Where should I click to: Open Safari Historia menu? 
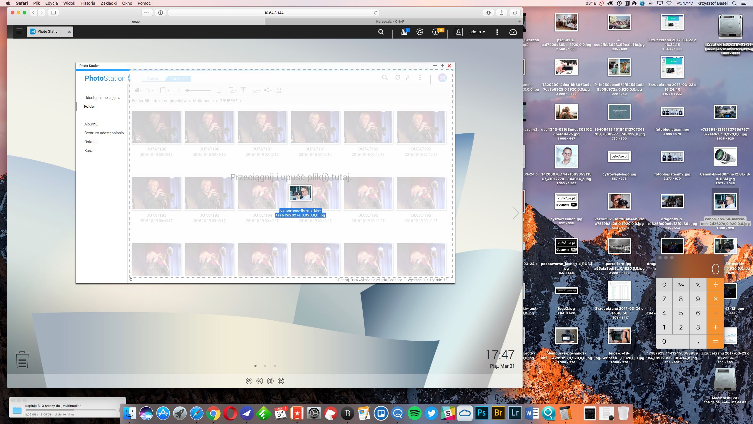[x=88, y=3]
